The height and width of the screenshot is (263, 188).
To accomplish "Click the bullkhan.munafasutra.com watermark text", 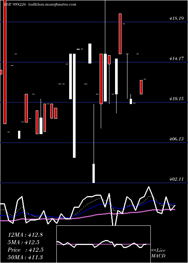I will pos(52,5).
